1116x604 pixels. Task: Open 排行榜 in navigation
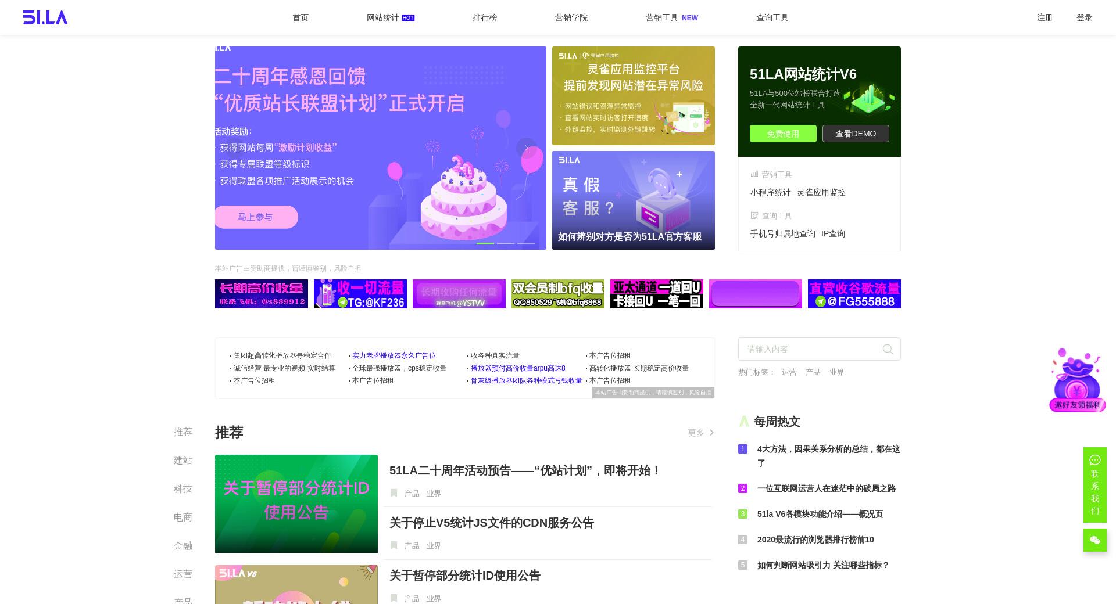pos(485,17)
